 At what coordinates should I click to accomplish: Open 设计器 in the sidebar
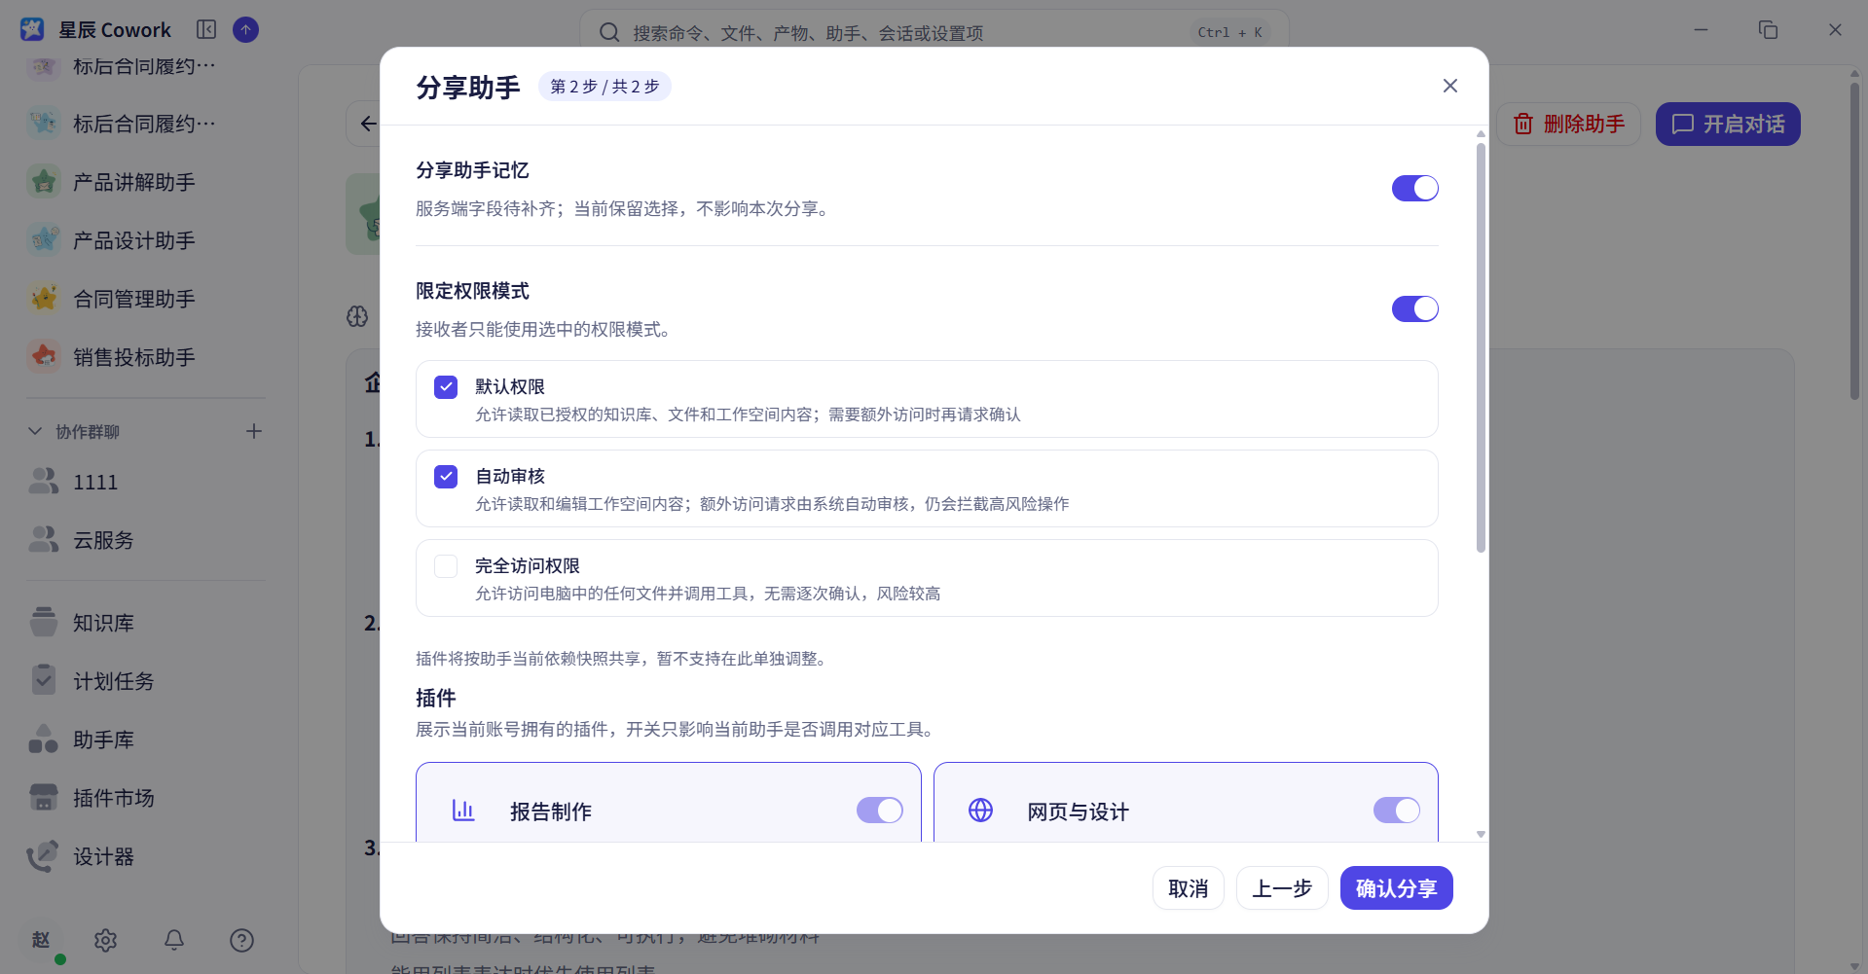pyautogui.click(x=146, y=856)
